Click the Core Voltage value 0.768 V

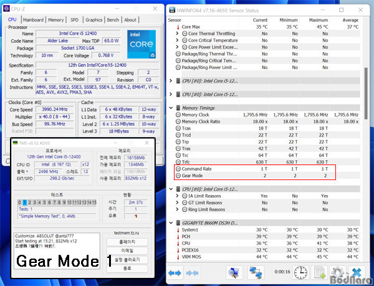coord(106,55)
